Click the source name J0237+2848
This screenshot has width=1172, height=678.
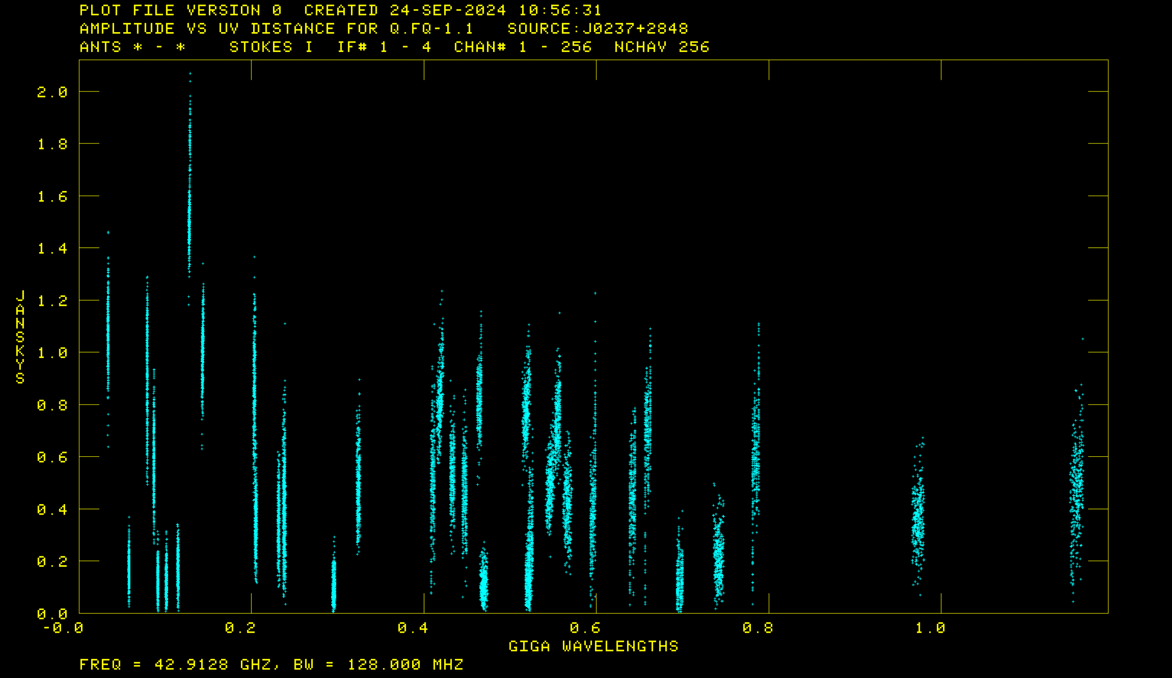click(x=635, y=29)
